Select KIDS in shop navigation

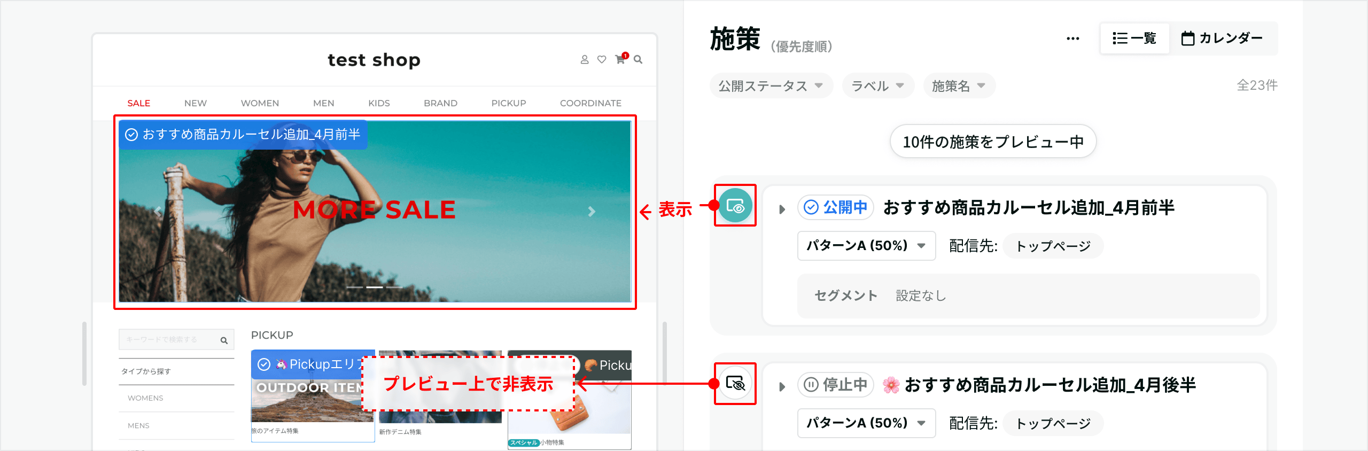click(x=379, y=103)
